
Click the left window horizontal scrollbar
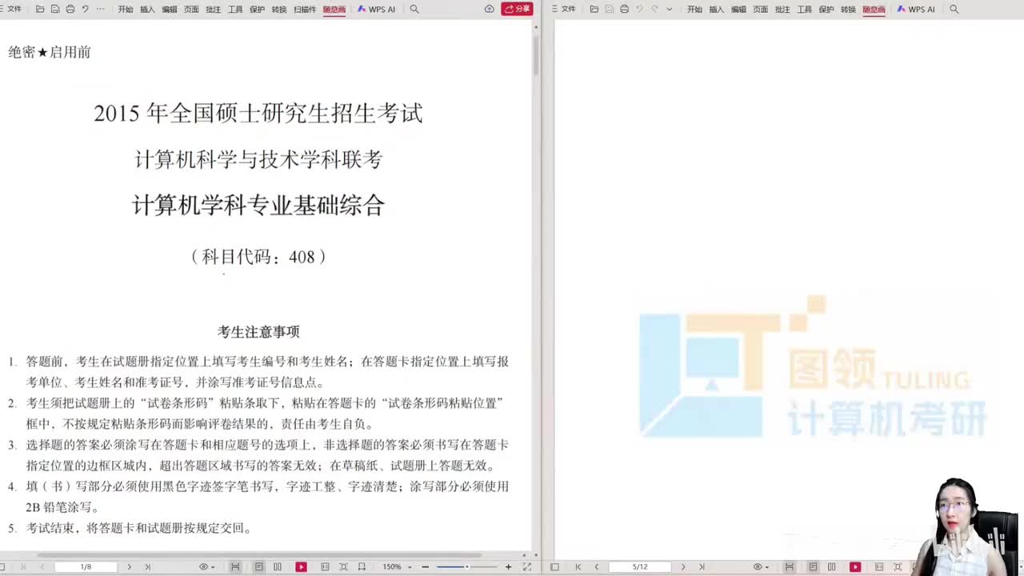(260, 555)
